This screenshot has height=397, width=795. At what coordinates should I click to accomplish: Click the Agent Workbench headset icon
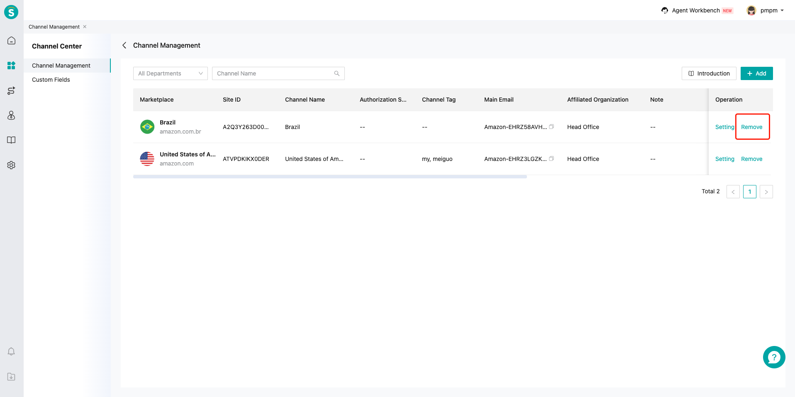click(665, 10)
